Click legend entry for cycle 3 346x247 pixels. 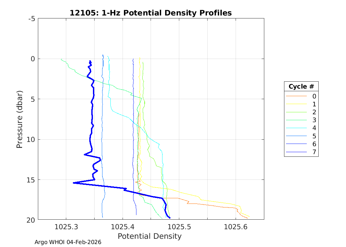point(301,120)
